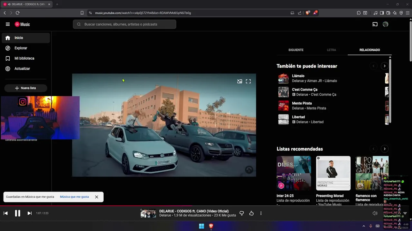The image size is (412, 231).
Task: Mute audio on the DELARUE tab
Action: tap(9, 4)
